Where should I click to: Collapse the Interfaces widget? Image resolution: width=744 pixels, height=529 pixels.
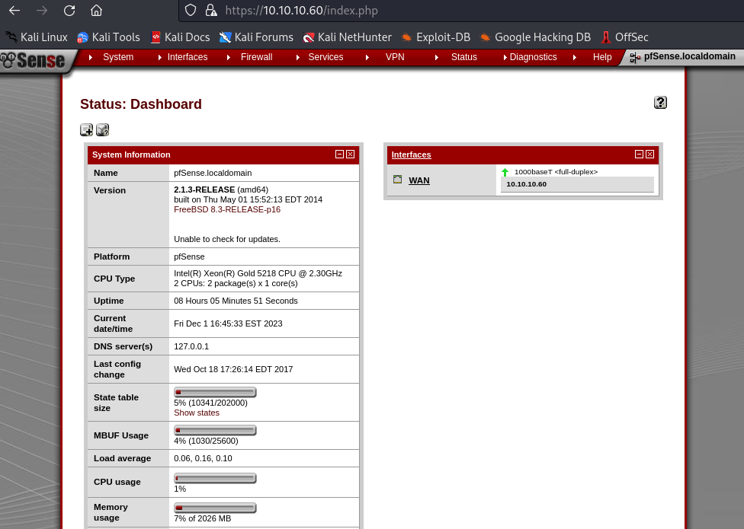(x=640, y=154)
